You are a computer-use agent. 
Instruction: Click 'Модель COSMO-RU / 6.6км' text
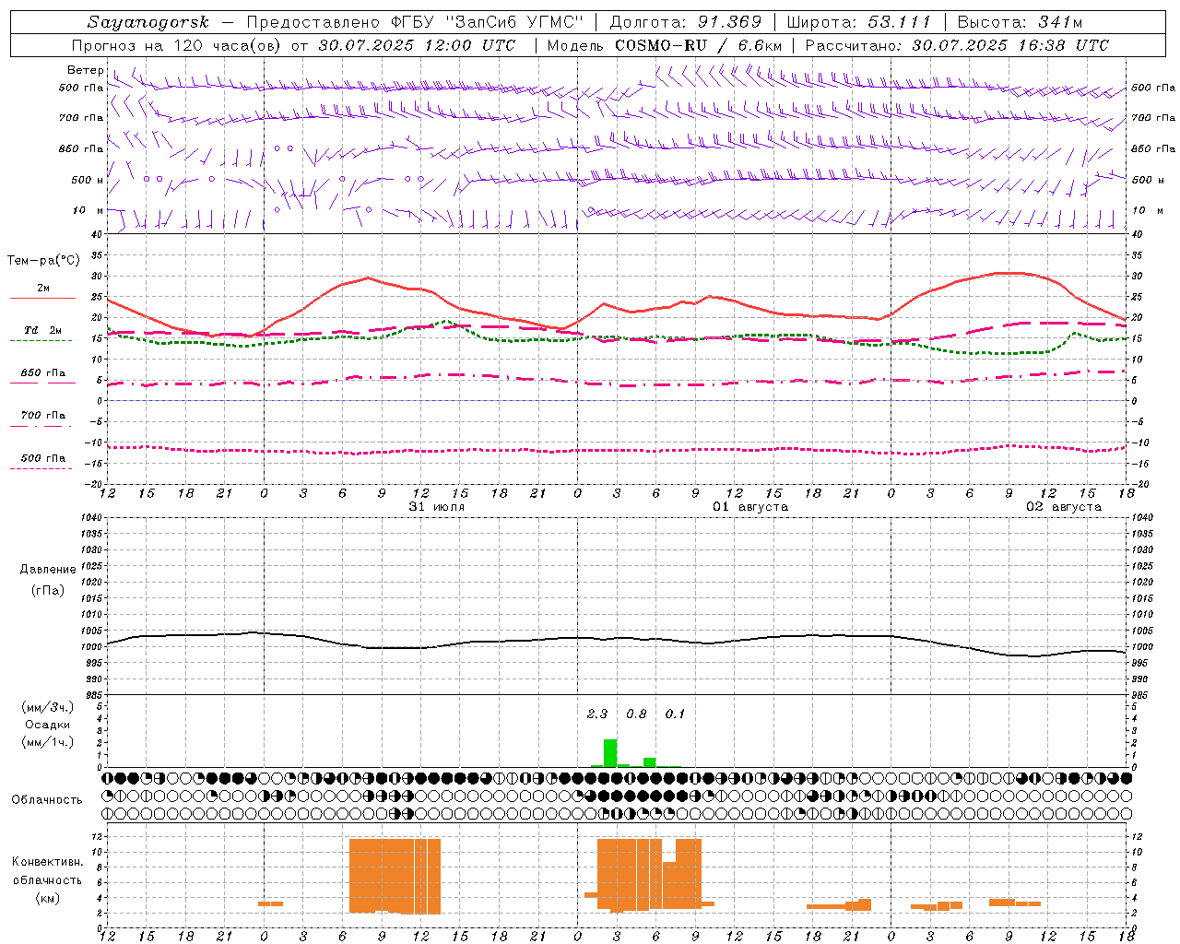[665, 45]
